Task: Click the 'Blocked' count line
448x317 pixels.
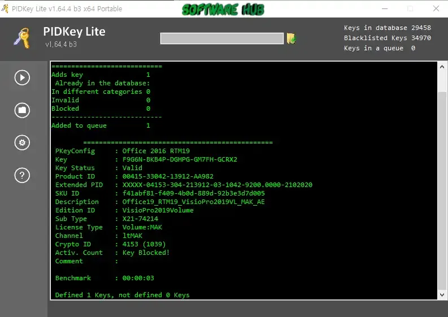Action: click(x=101, y=108)
